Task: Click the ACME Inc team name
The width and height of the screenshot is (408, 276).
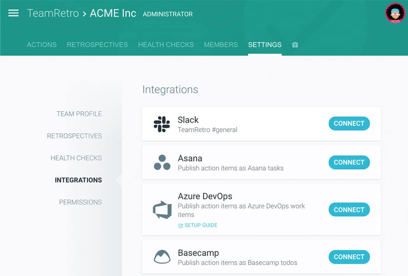Action: [x=113, y=13]
